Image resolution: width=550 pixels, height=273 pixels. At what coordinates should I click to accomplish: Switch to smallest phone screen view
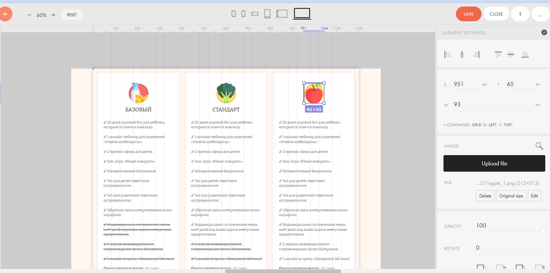[x=233, y=14]
